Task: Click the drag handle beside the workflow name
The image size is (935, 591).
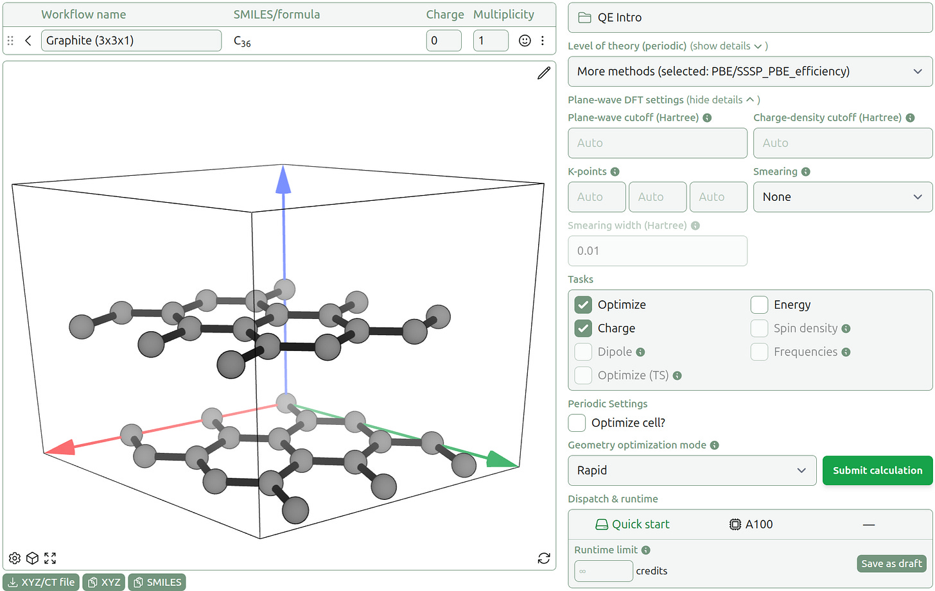Action: point(10,40)
